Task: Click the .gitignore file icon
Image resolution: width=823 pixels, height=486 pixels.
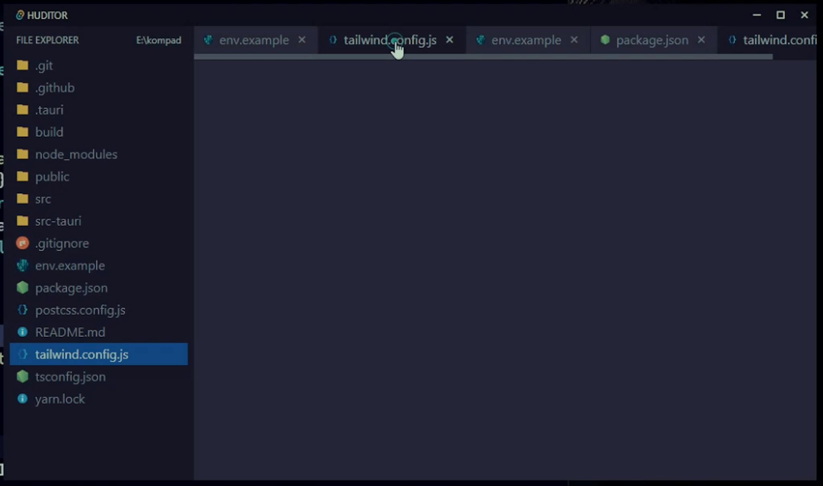Action: (x=23, y=243)
